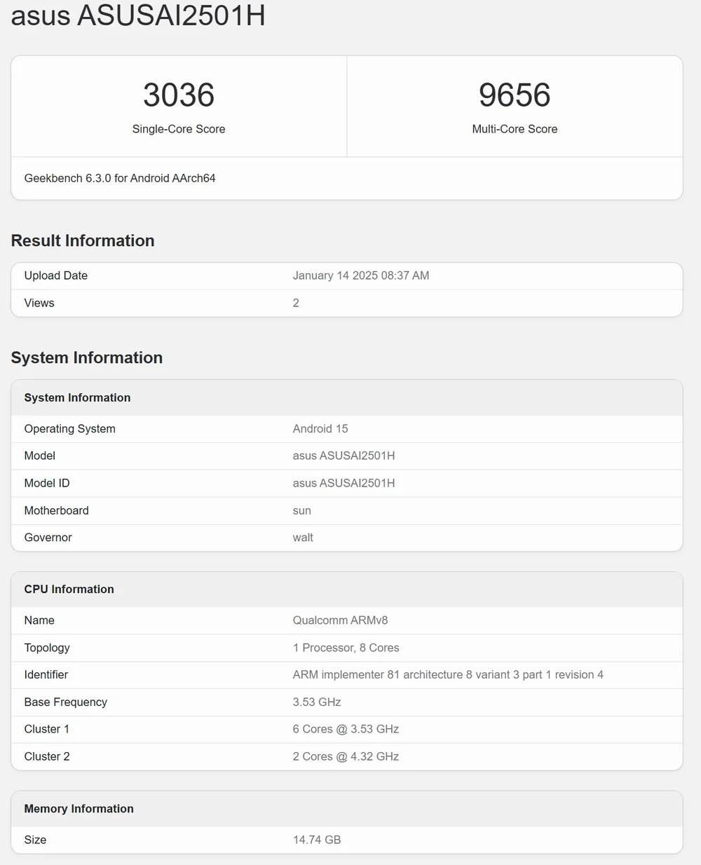Click the Model row label
The image size is (701, 865).
[40, 456]
